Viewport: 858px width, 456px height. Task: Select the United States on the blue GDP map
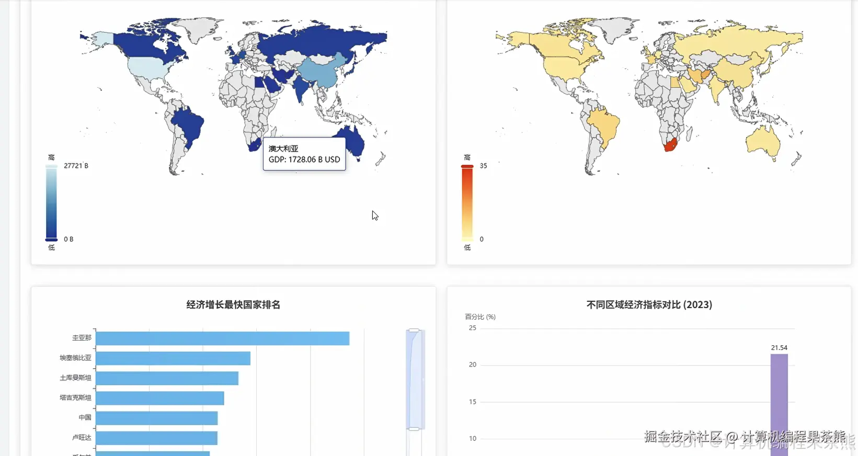tap(148, 68)
